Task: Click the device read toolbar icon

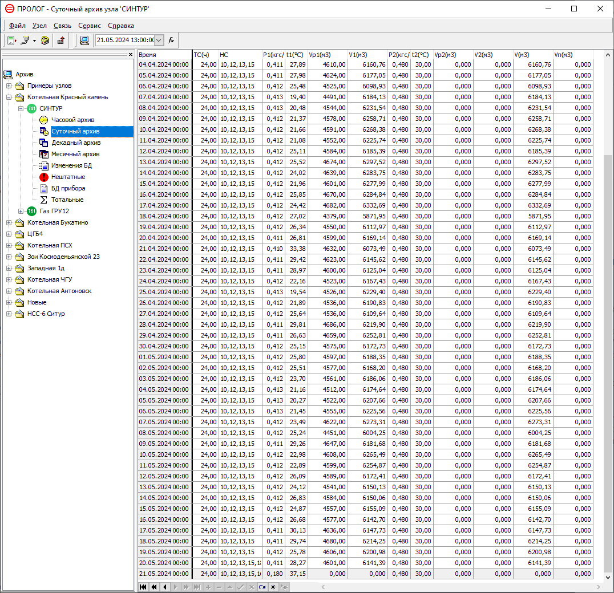Action: (11, 40)
